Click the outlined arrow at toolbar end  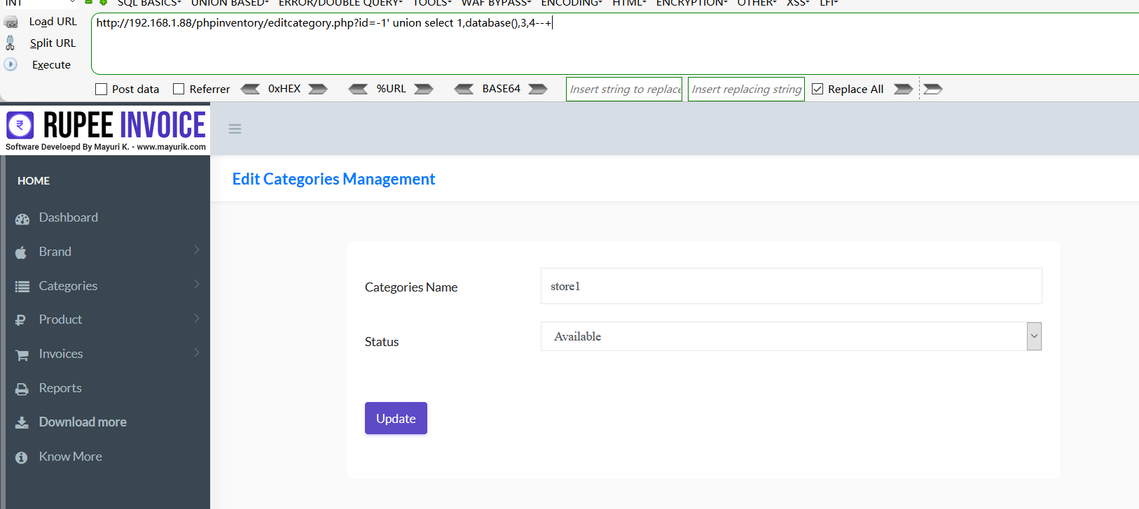coord(933,89)
